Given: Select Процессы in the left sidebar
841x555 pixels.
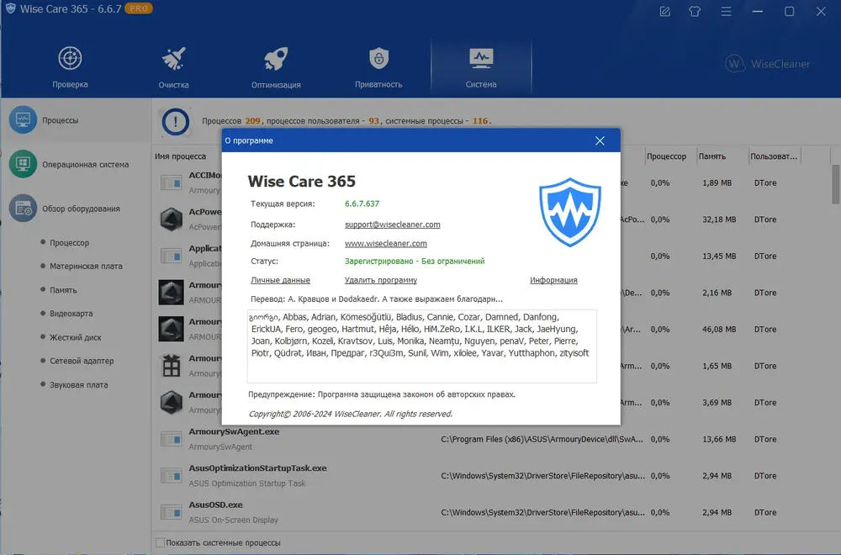Looking at the screenshot, I should tap(61, 120).
